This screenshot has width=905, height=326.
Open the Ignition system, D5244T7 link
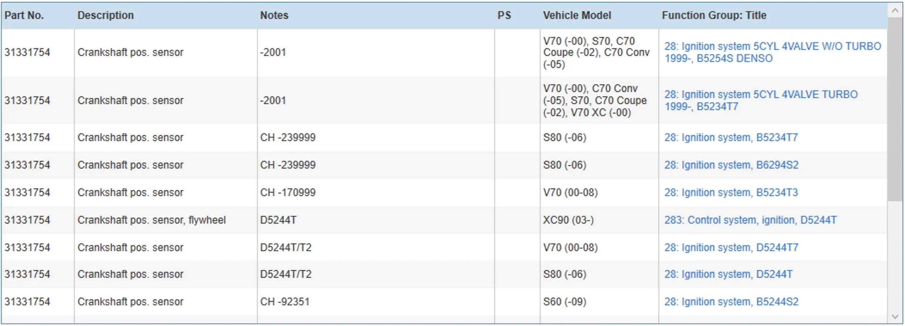[731, 248]
